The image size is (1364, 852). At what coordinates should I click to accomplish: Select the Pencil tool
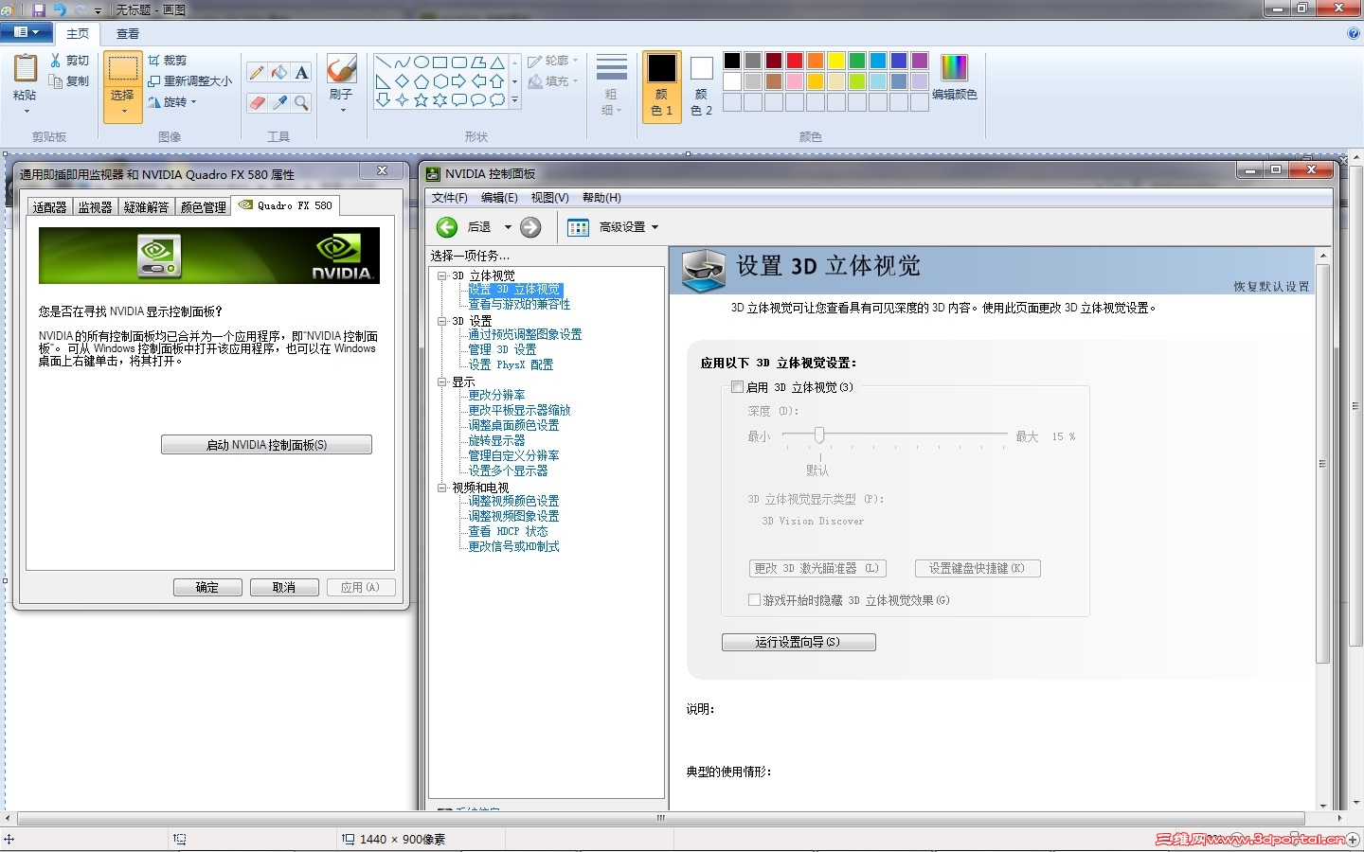pos(257,73)
